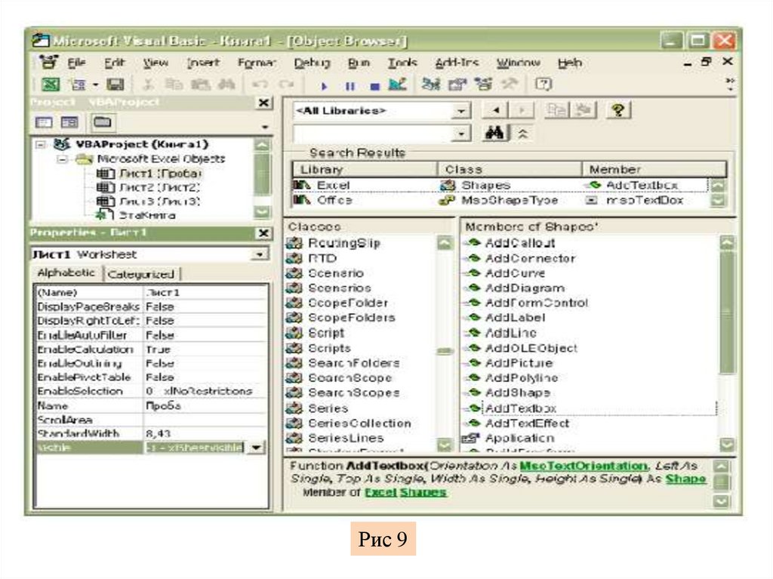The width and height of the screenshot is (773, 579).
Task: Open the File menu
Action: (76, 63)
